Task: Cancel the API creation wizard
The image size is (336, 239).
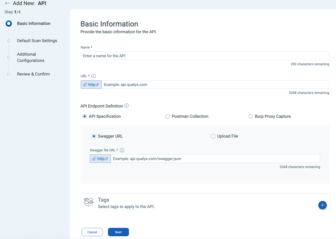Action: (92, 232)
